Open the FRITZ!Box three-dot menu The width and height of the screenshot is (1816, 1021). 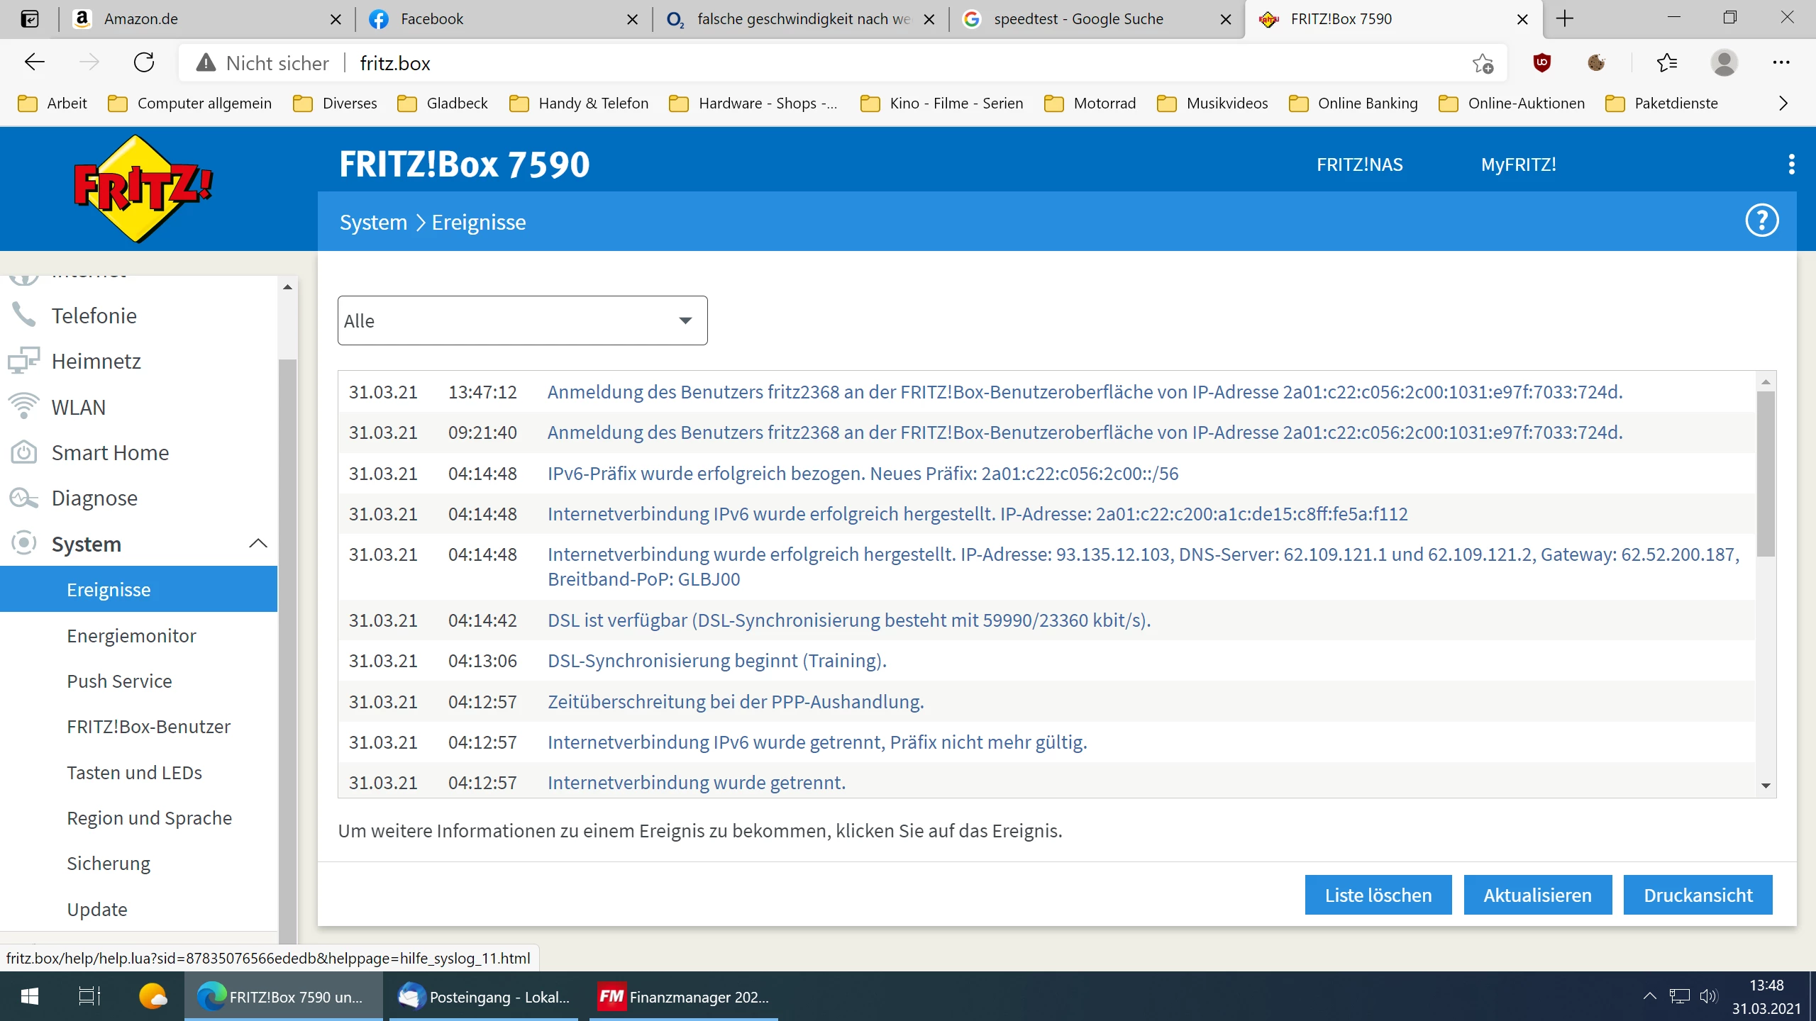[1791, 164]
